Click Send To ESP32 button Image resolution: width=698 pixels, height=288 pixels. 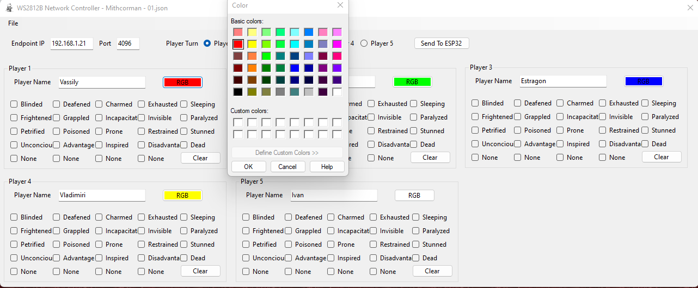tap(442, 43)
